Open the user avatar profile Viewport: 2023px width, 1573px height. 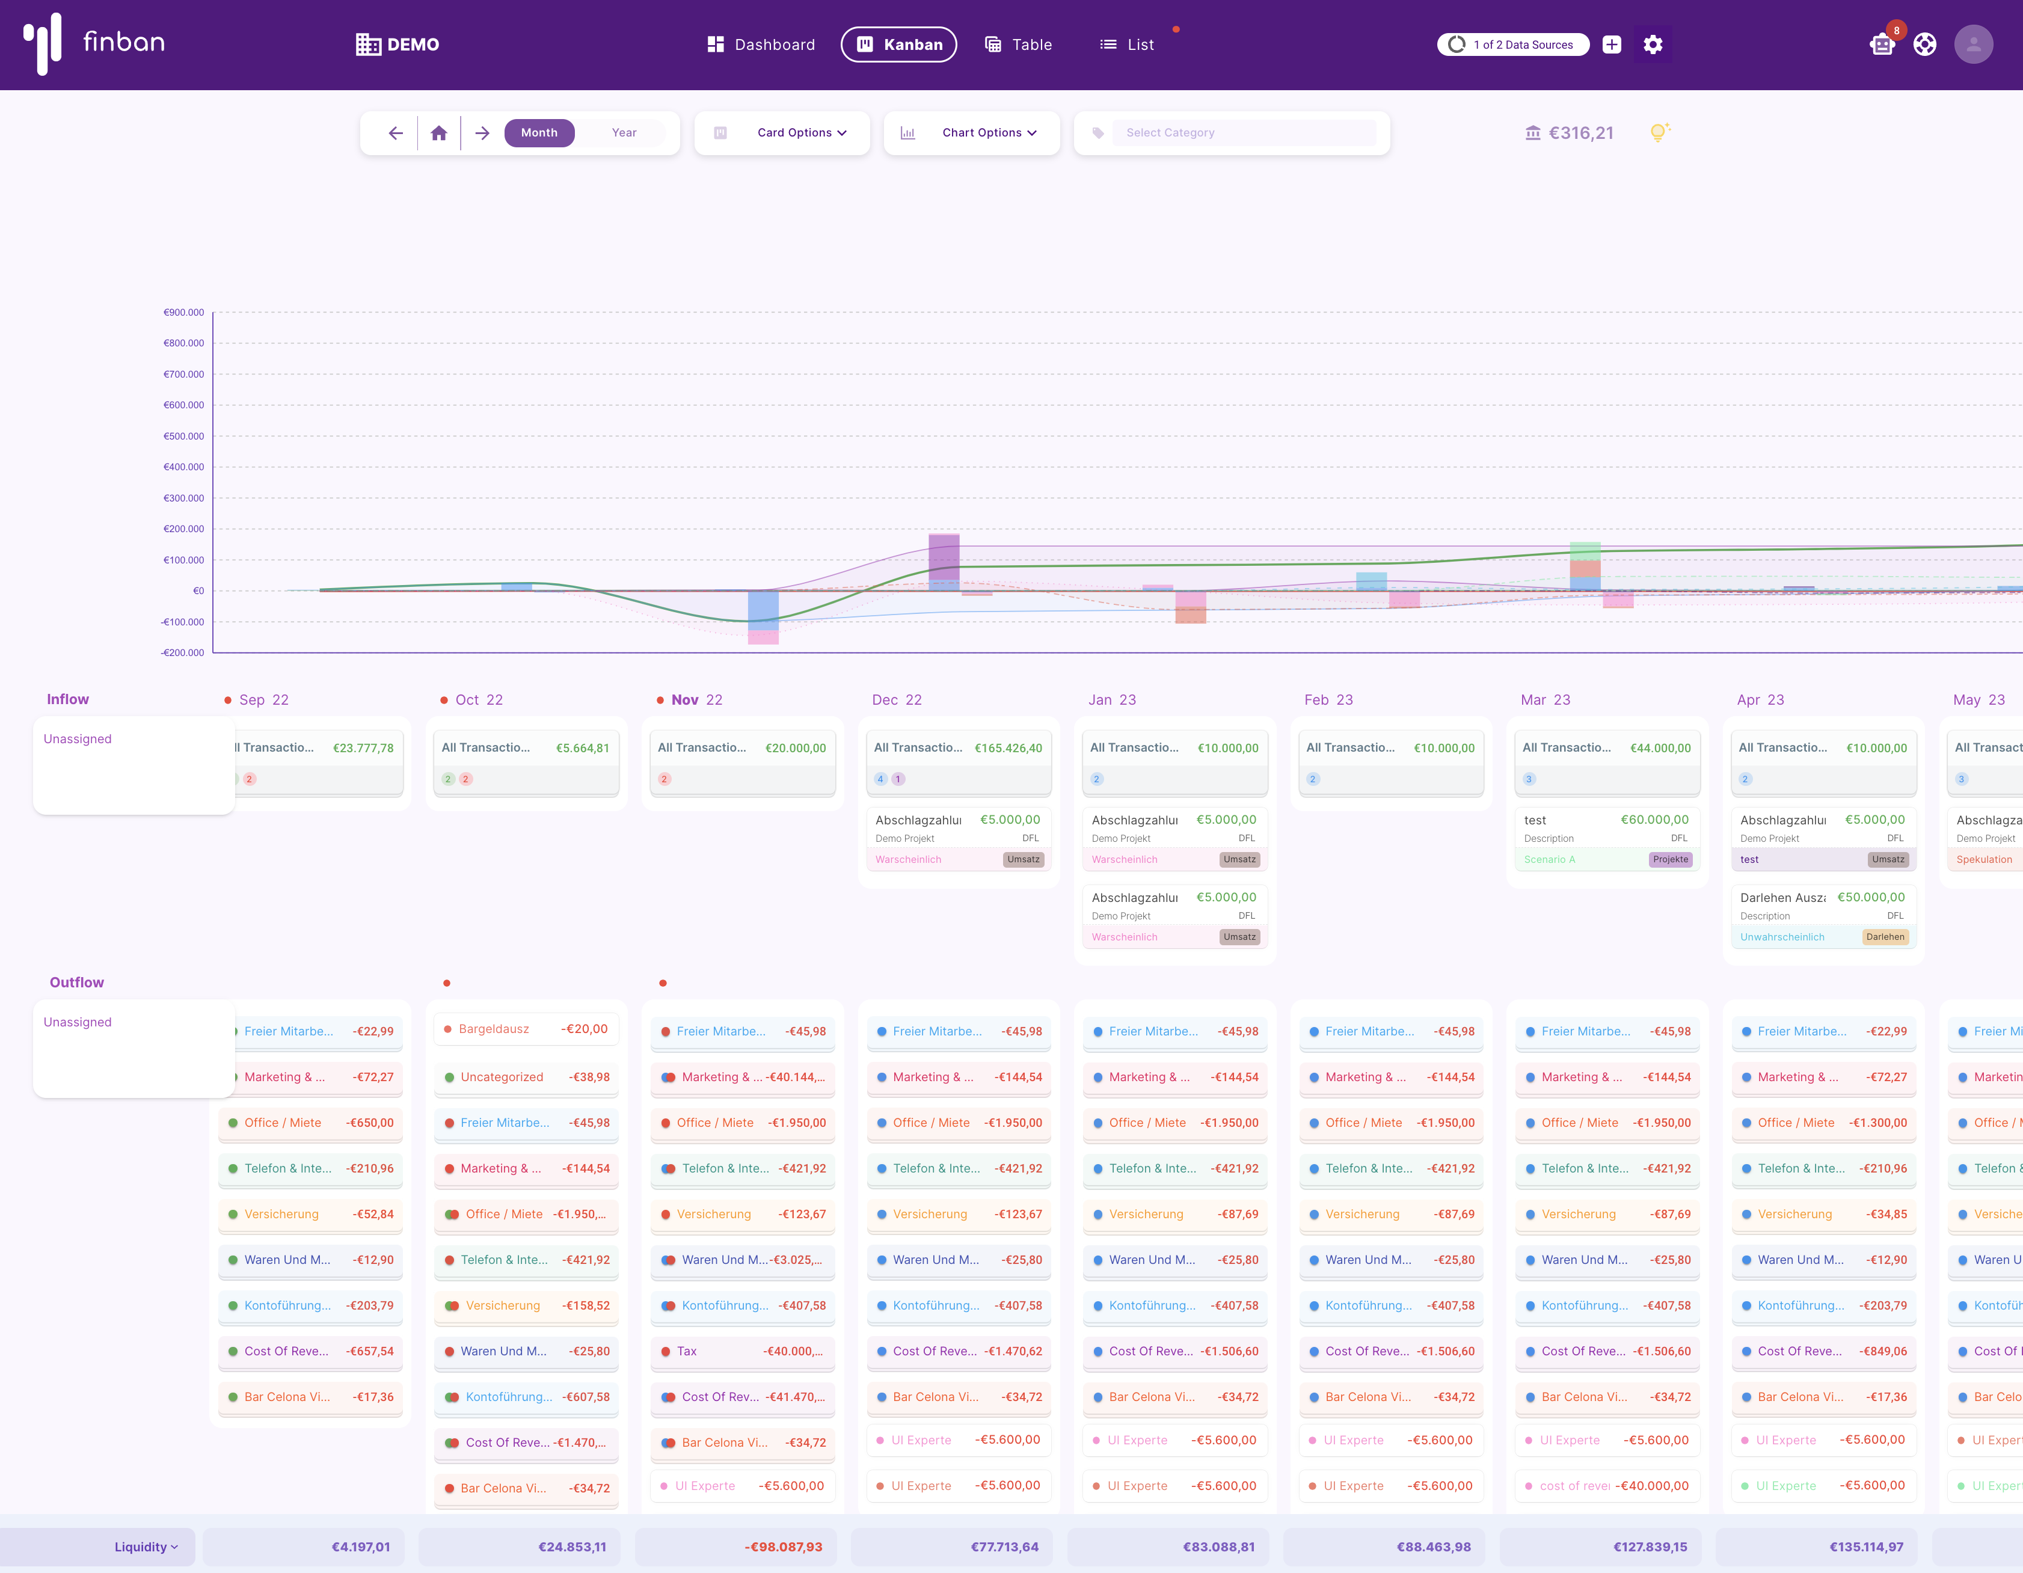(1973, 44)
